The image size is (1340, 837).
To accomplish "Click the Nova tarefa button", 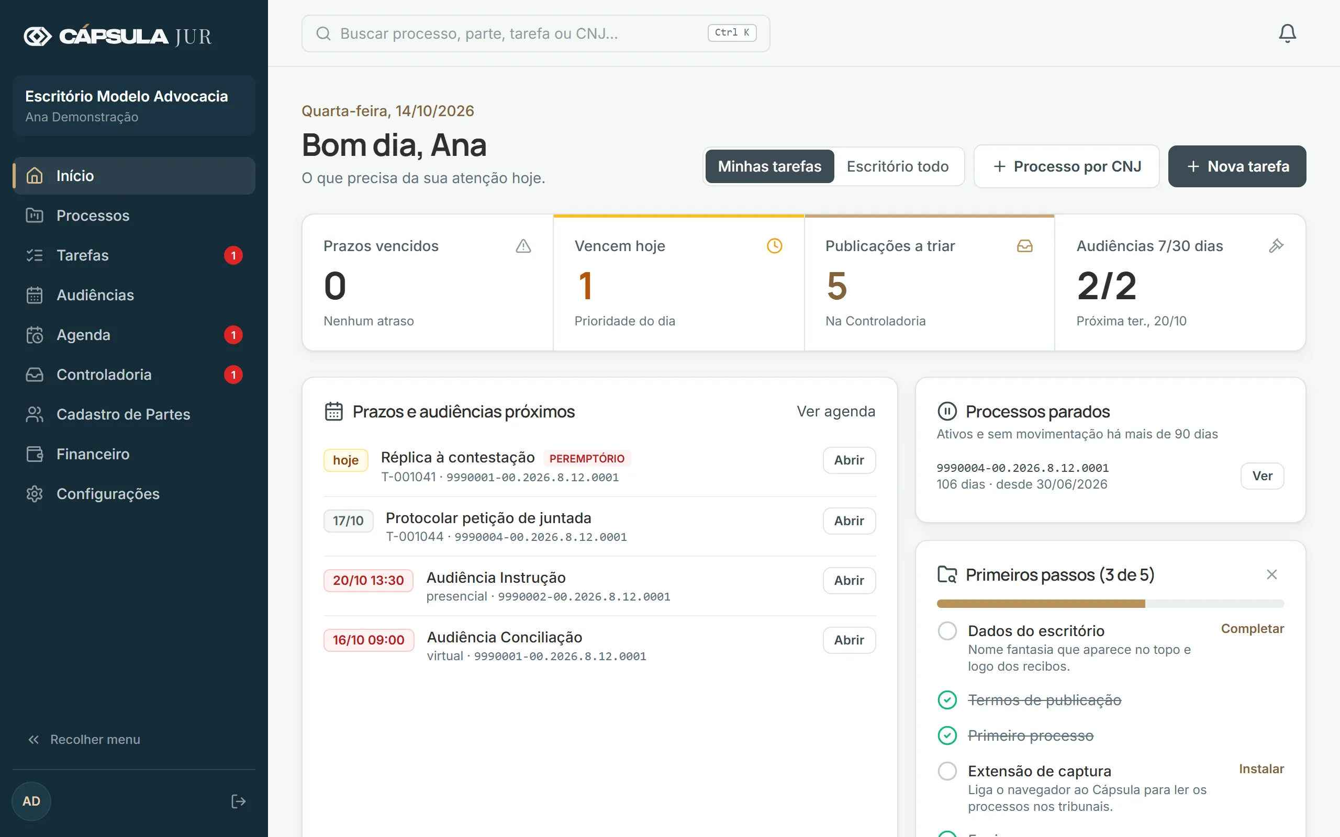I will click(x=1237, y=166).
